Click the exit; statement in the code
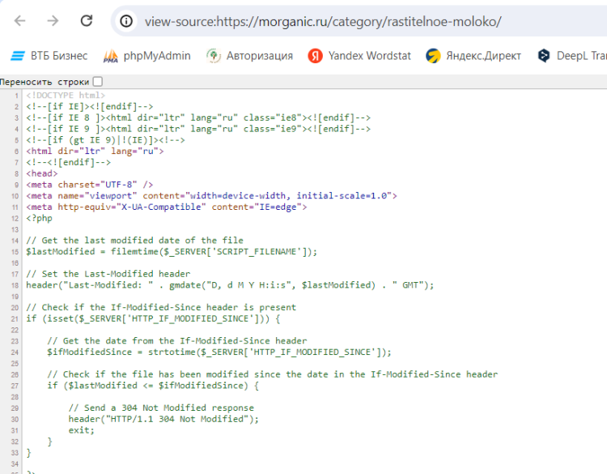Screen dimensions: 607x474 [81, 430]
